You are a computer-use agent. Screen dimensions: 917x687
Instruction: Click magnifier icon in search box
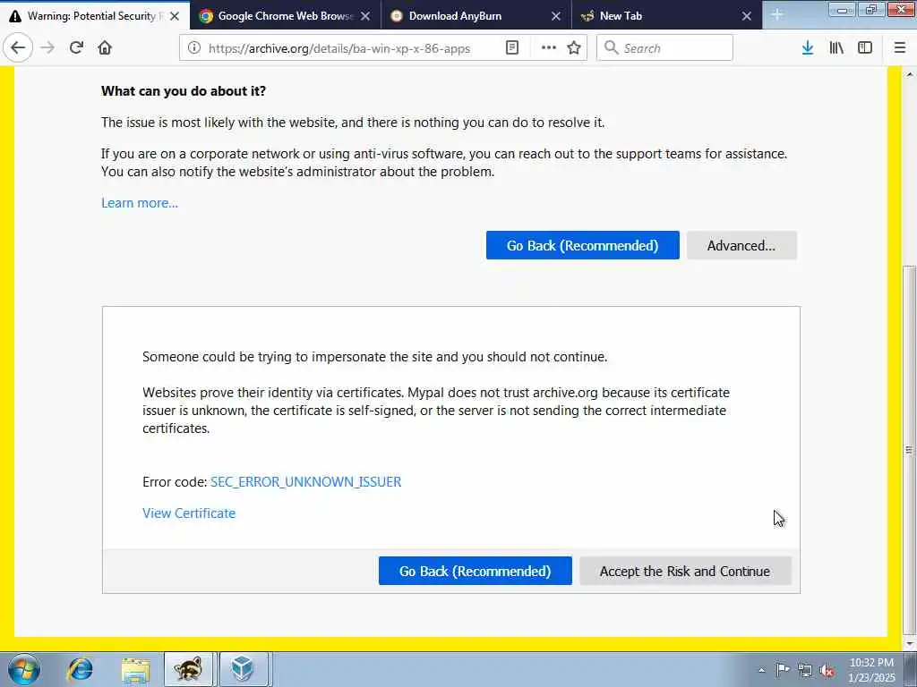tap(611, 48)
